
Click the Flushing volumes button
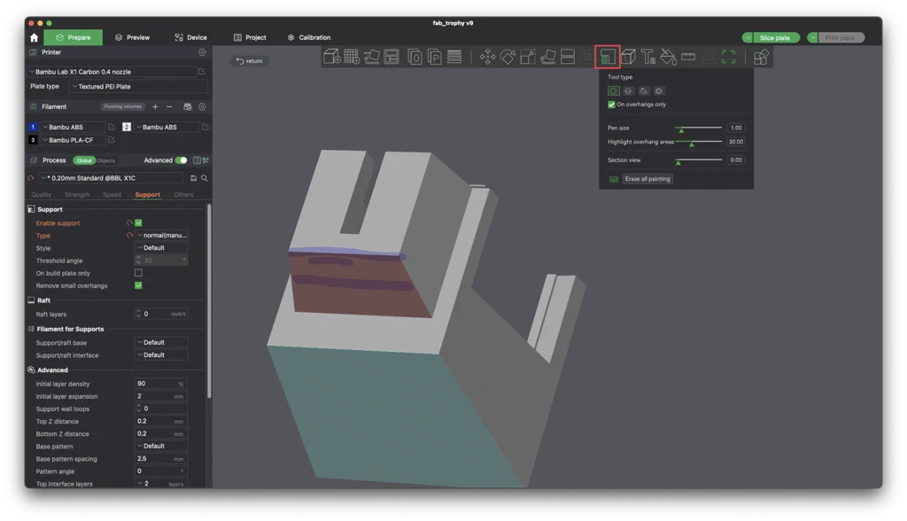pyautogui.click(x=122, y=106)
